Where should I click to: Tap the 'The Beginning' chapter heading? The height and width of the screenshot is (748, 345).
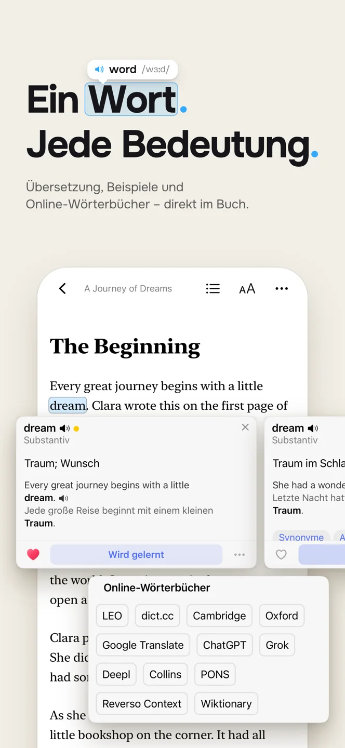point(125,346)
